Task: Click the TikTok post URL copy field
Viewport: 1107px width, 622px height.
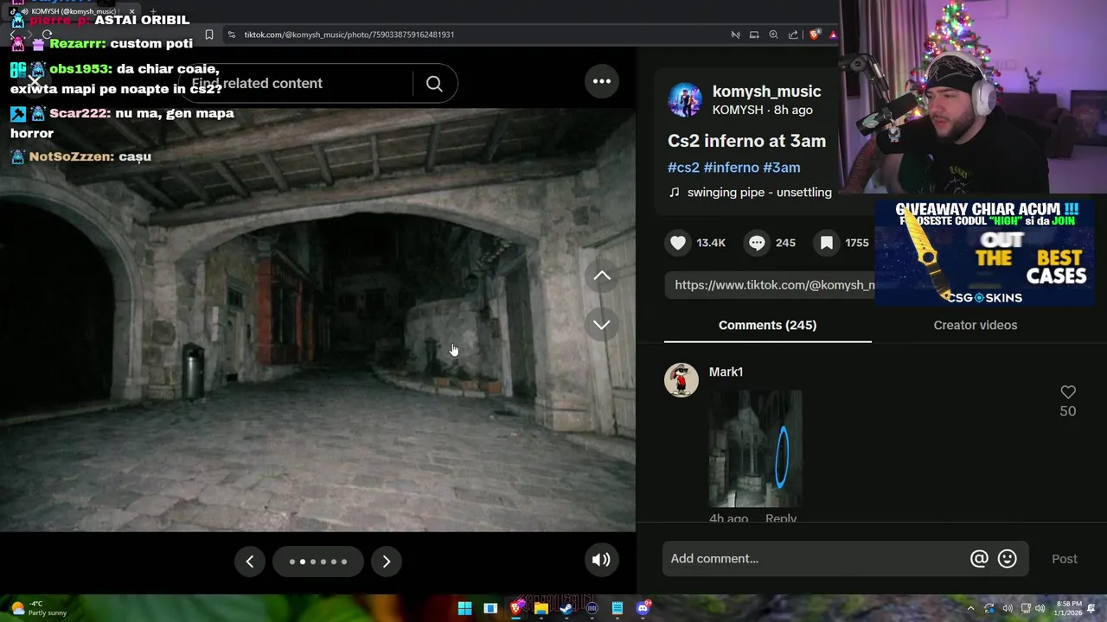Action: [x=770, y=285]
